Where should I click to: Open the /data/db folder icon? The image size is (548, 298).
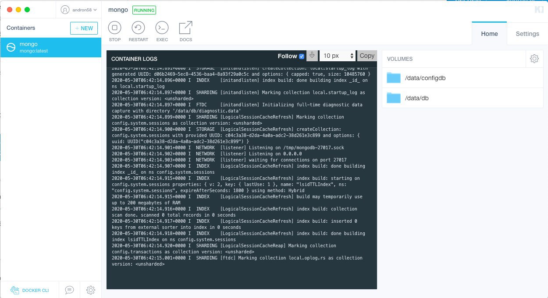[x=394, y=98]
